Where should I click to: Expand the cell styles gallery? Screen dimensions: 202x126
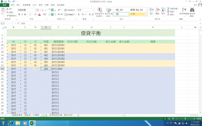147,15
